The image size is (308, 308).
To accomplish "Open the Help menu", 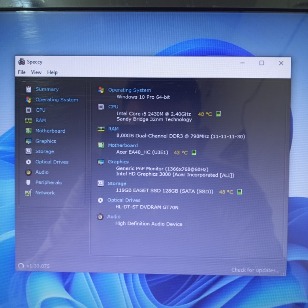I will pyautogui.click(x=52, y=72).
